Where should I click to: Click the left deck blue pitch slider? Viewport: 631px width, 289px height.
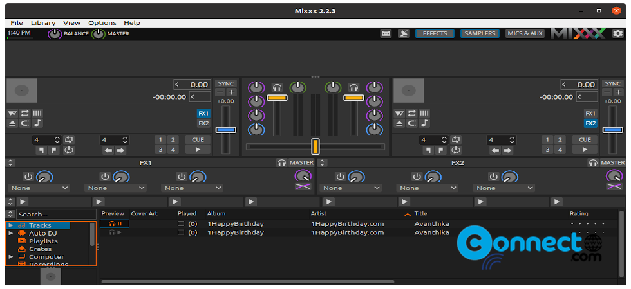pos(226,130)
